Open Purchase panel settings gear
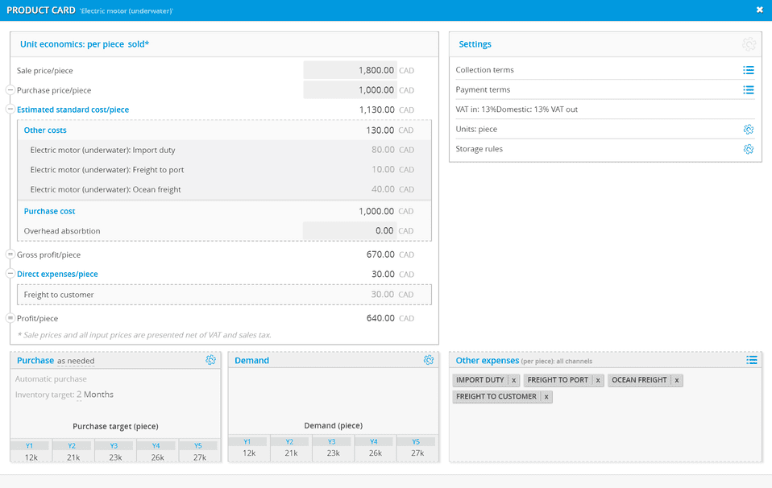Viewport: 772px width, 488px height. click(210, 361)
